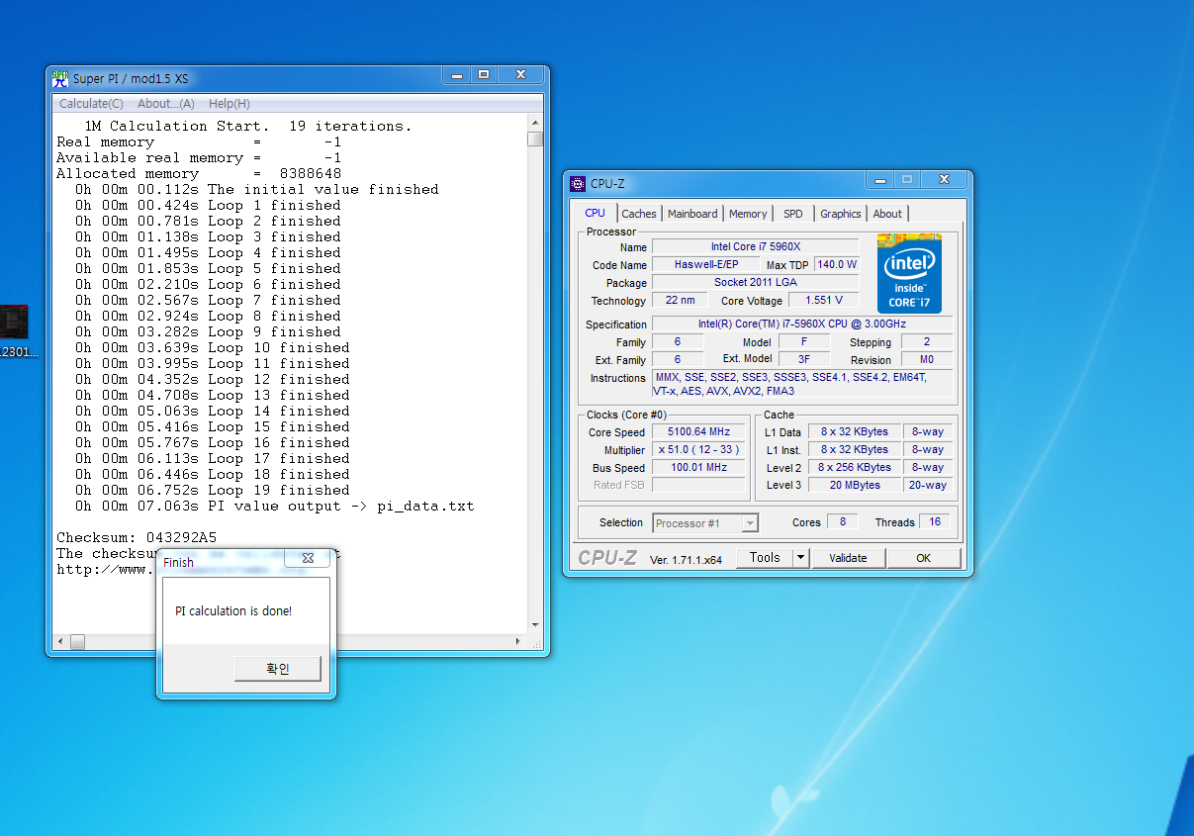The width and height of the screenshot is (1194, 836).
Task: Switch to the Graphics tab in CPU-Z
Action: pyautogui.click(x=841, y=214)
